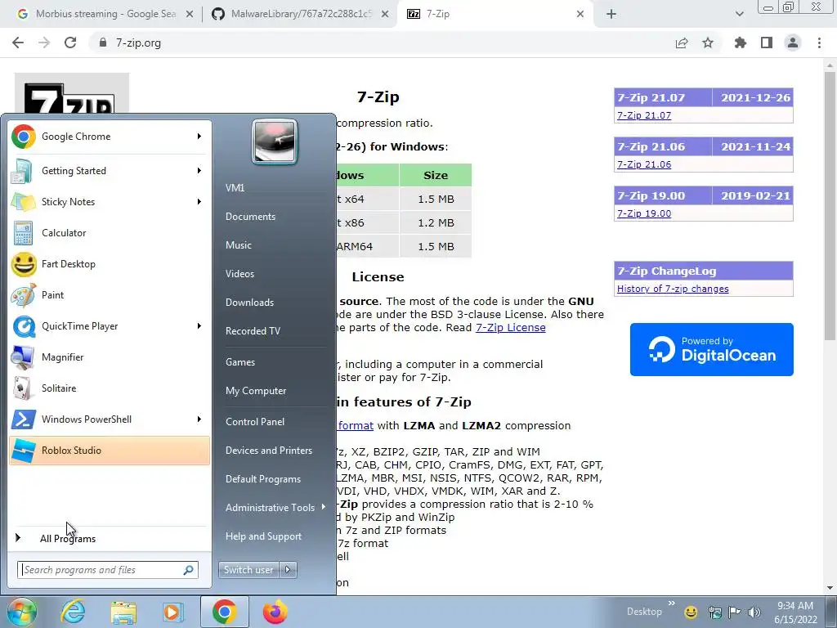Open Documents in Start menu

pyautogui.click(x=250, y=216)
